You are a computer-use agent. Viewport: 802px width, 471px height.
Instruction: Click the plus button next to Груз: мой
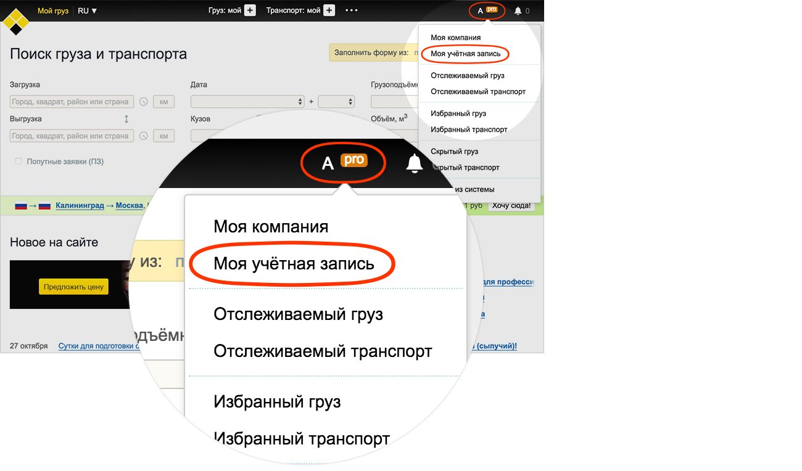[250, 10]
